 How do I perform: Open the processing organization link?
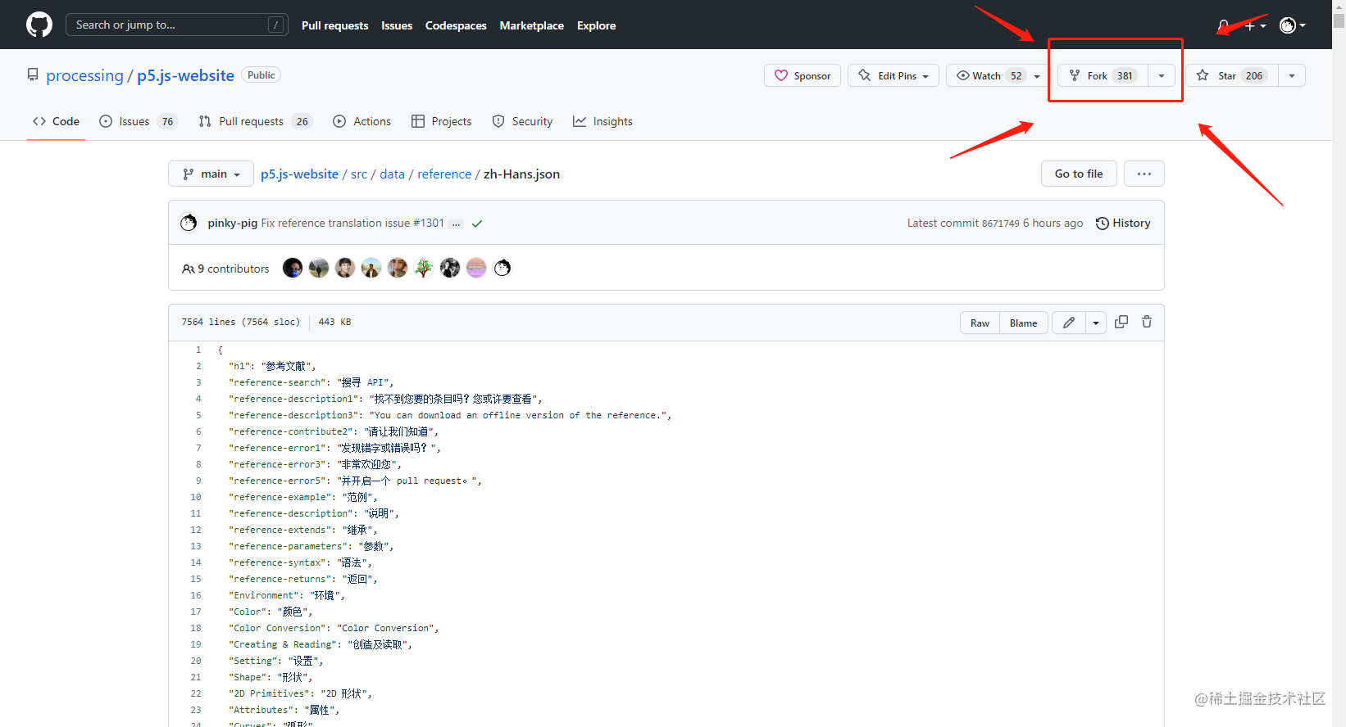[x=84, y=75]
